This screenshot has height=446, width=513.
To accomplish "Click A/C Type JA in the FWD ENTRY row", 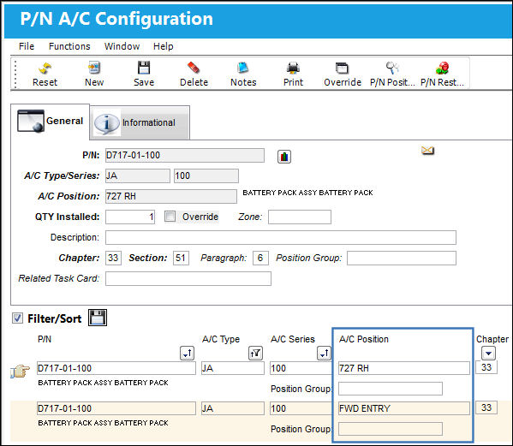I will 233,408.
